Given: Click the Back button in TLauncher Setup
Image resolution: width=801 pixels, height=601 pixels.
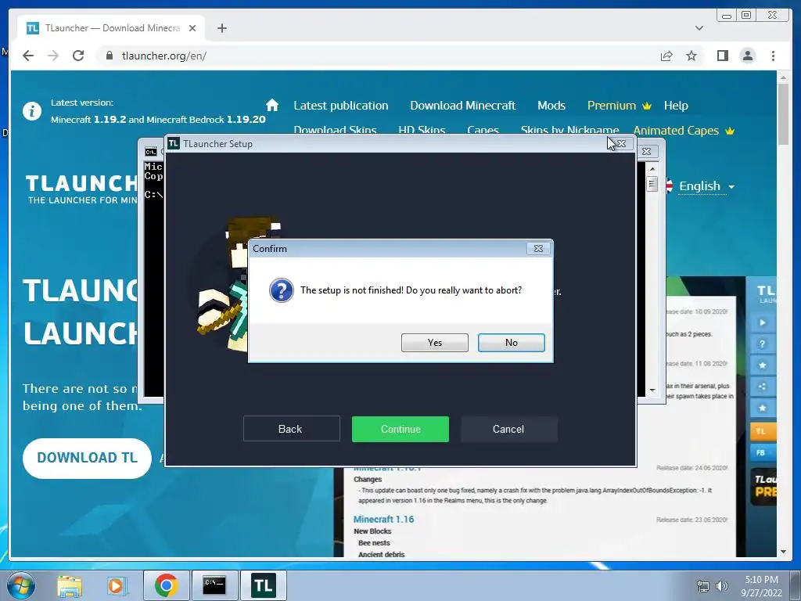Looking at the screenshot, I should point(292,429).
